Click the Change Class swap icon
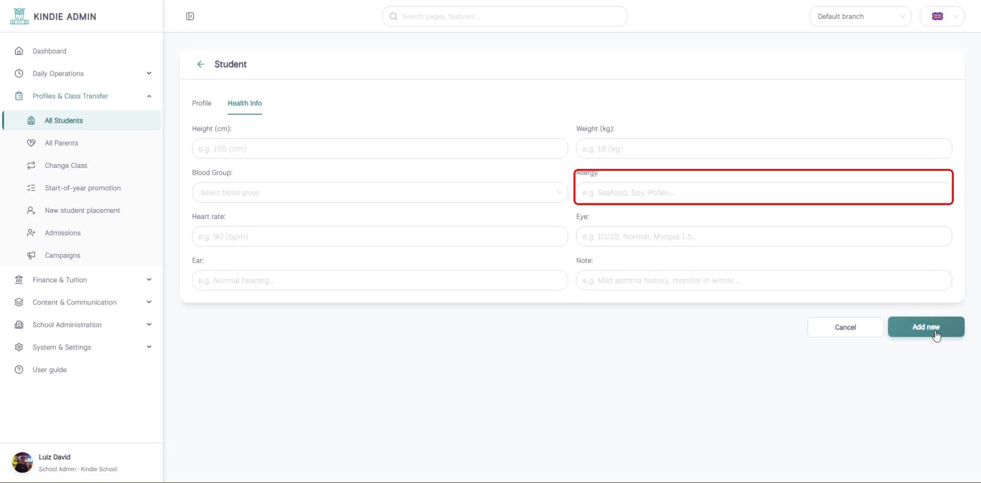 [x=31, y=166]
